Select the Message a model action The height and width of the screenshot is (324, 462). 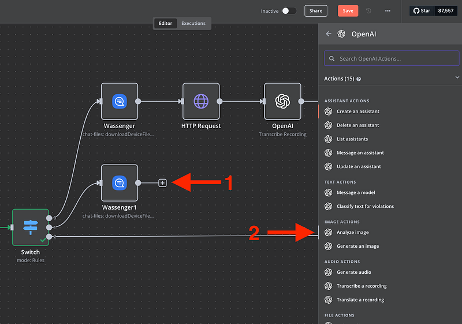pos(356,193)
